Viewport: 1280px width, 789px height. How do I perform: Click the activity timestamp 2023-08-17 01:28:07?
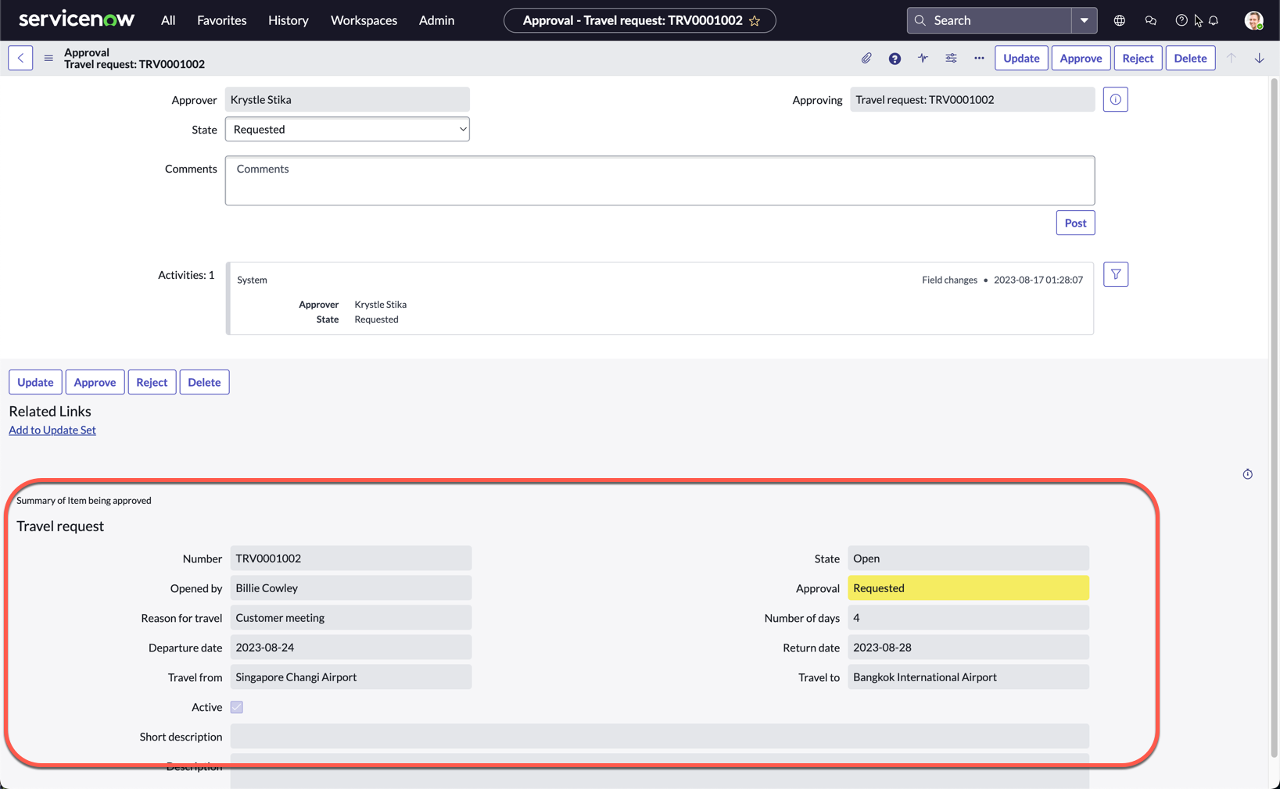click(1038, 280)
